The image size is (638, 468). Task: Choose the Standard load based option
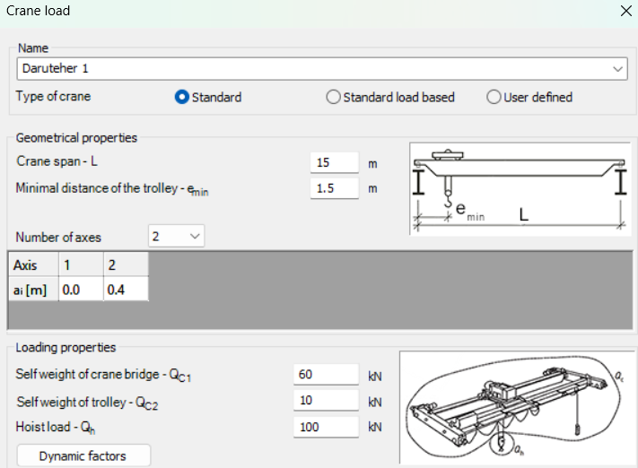coord(333,97)
